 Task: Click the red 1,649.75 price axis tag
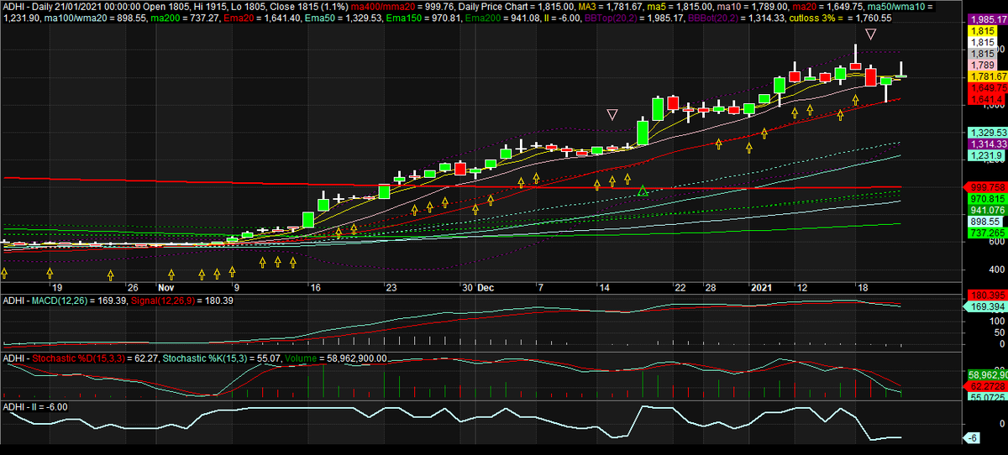pyautogui.click(x=988, y=87)
